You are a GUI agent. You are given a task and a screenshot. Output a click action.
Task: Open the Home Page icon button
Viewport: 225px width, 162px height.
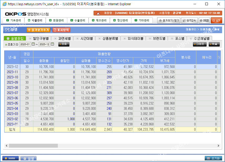pos(204,20)
